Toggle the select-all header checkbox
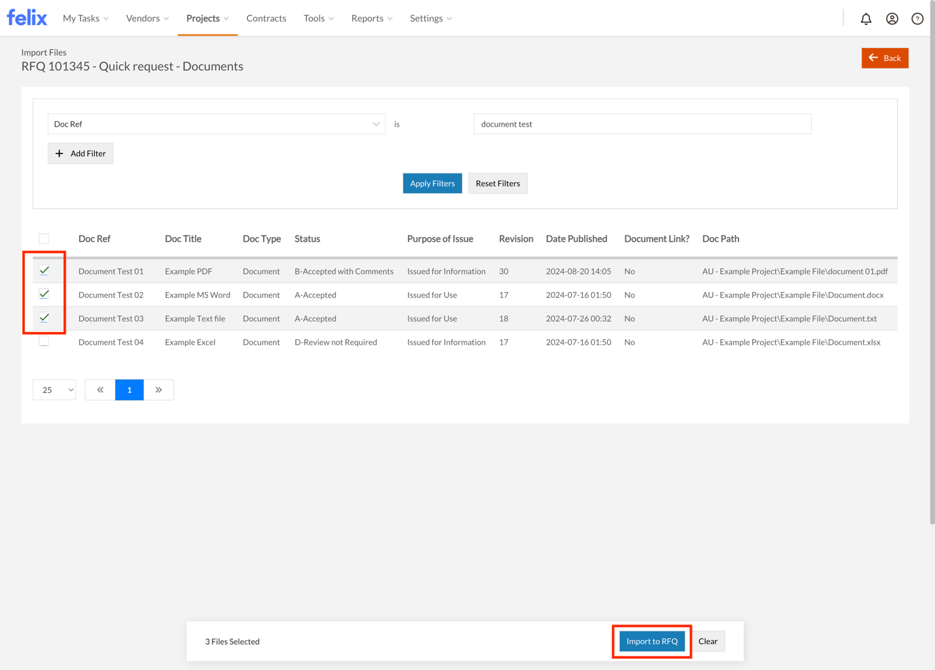935x670 pixels. (x=44, y=238)
